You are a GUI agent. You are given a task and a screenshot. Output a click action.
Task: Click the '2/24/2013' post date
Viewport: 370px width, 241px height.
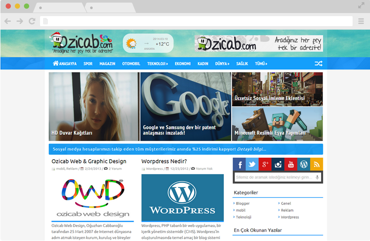pyautogui.click(x=93, y=169)
